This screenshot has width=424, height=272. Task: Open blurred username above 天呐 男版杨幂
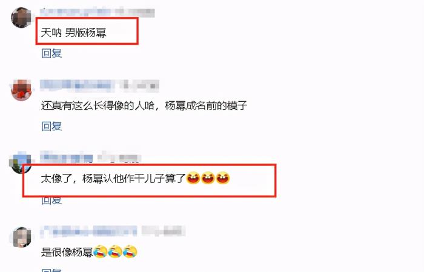click(x=76, y=12)
